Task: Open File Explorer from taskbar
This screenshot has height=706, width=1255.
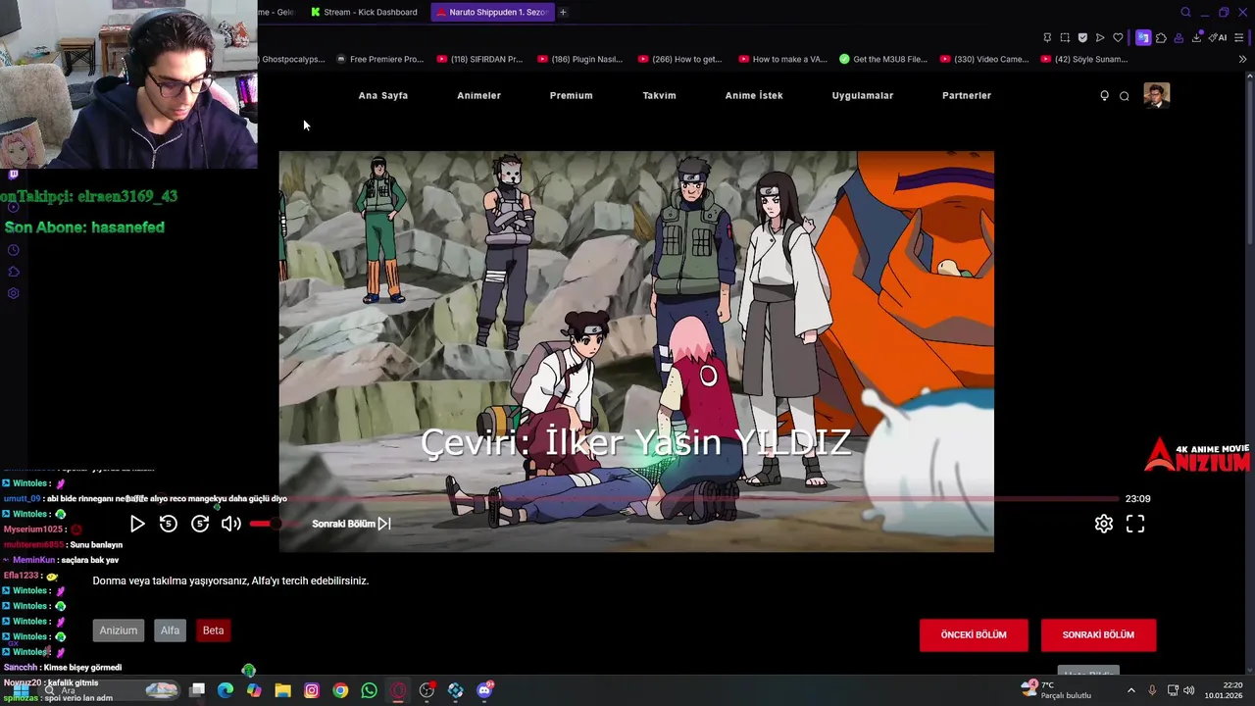Action: click(x=283, y=690)
